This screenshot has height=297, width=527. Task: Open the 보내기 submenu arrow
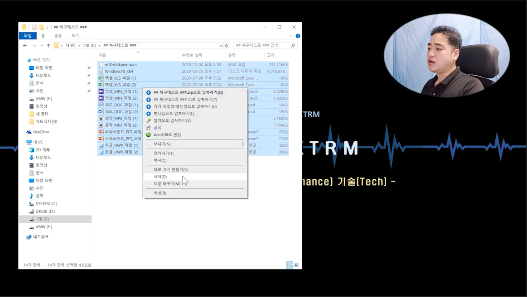[243, 144]
